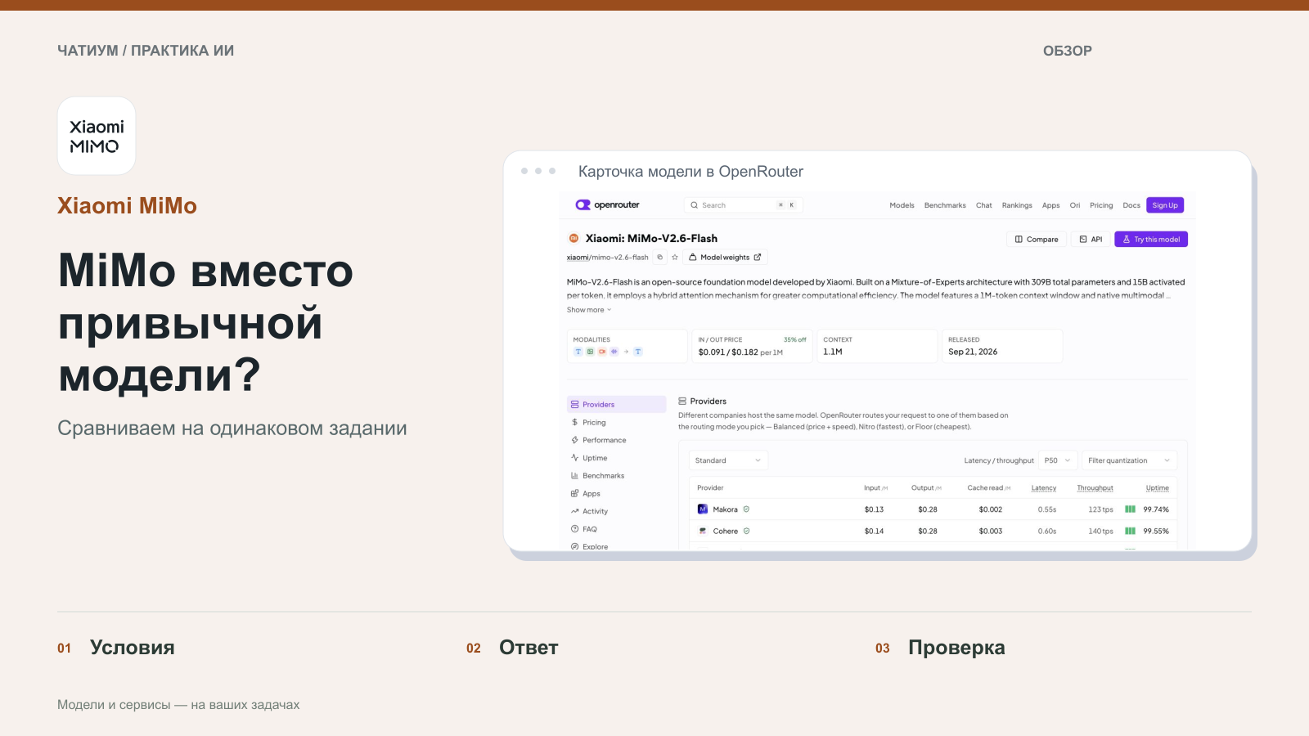
Task: Click the 35% off price label
Action: tap(794, 339)
